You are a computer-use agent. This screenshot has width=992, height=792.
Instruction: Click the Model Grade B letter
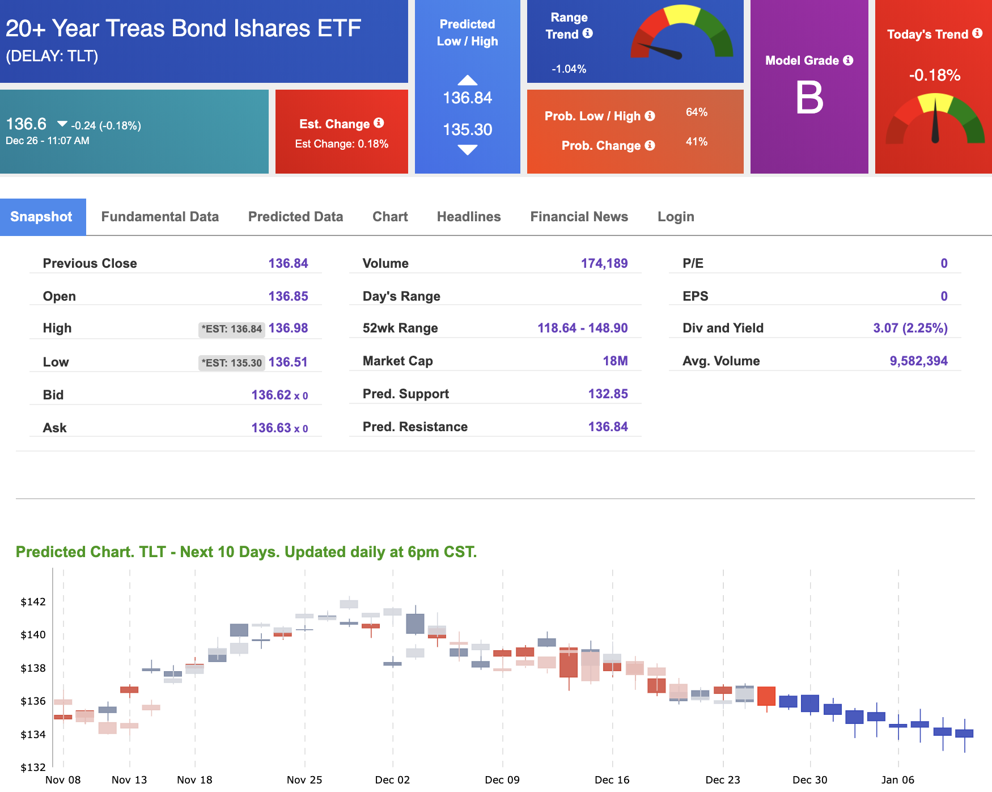coord(809,98)
